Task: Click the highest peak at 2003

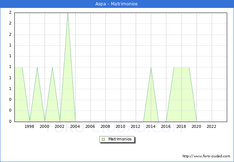Action: [x=68, y=13]
